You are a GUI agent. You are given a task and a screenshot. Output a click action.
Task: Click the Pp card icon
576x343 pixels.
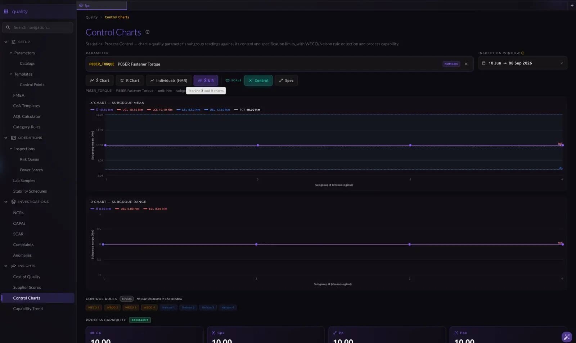pos(335,333)
